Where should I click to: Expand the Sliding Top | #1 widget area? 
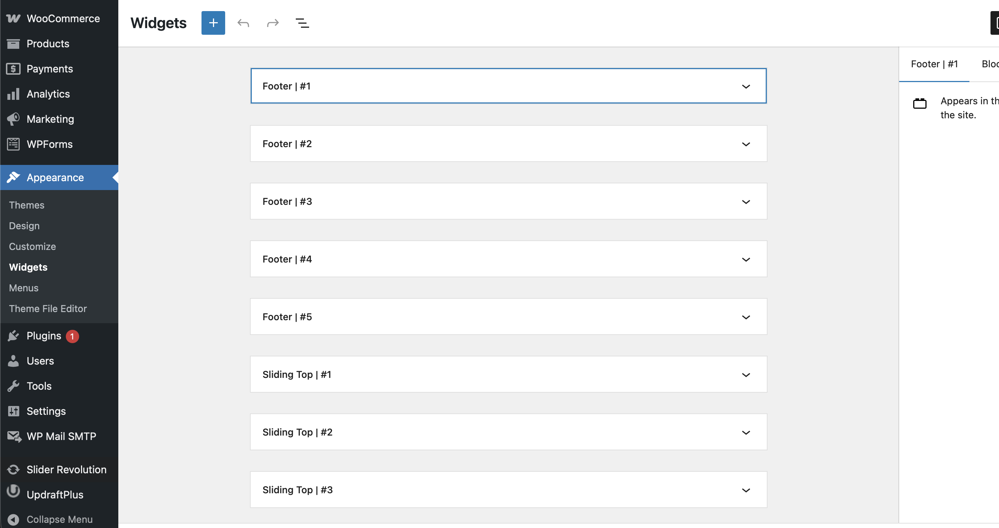[745, 375]
